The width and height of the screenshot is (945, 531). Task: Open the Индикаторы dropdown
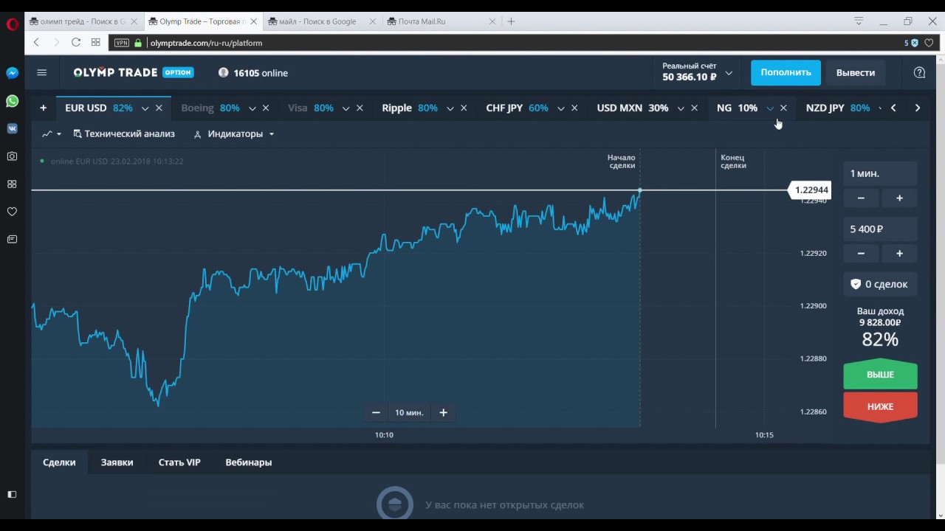pos(234,134)
